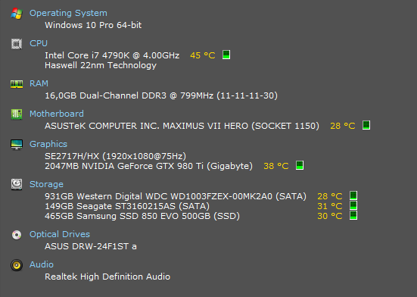The image size is (417, 297).
Task: Click the RAM memory stick icon
Action: tap(17, 84)
